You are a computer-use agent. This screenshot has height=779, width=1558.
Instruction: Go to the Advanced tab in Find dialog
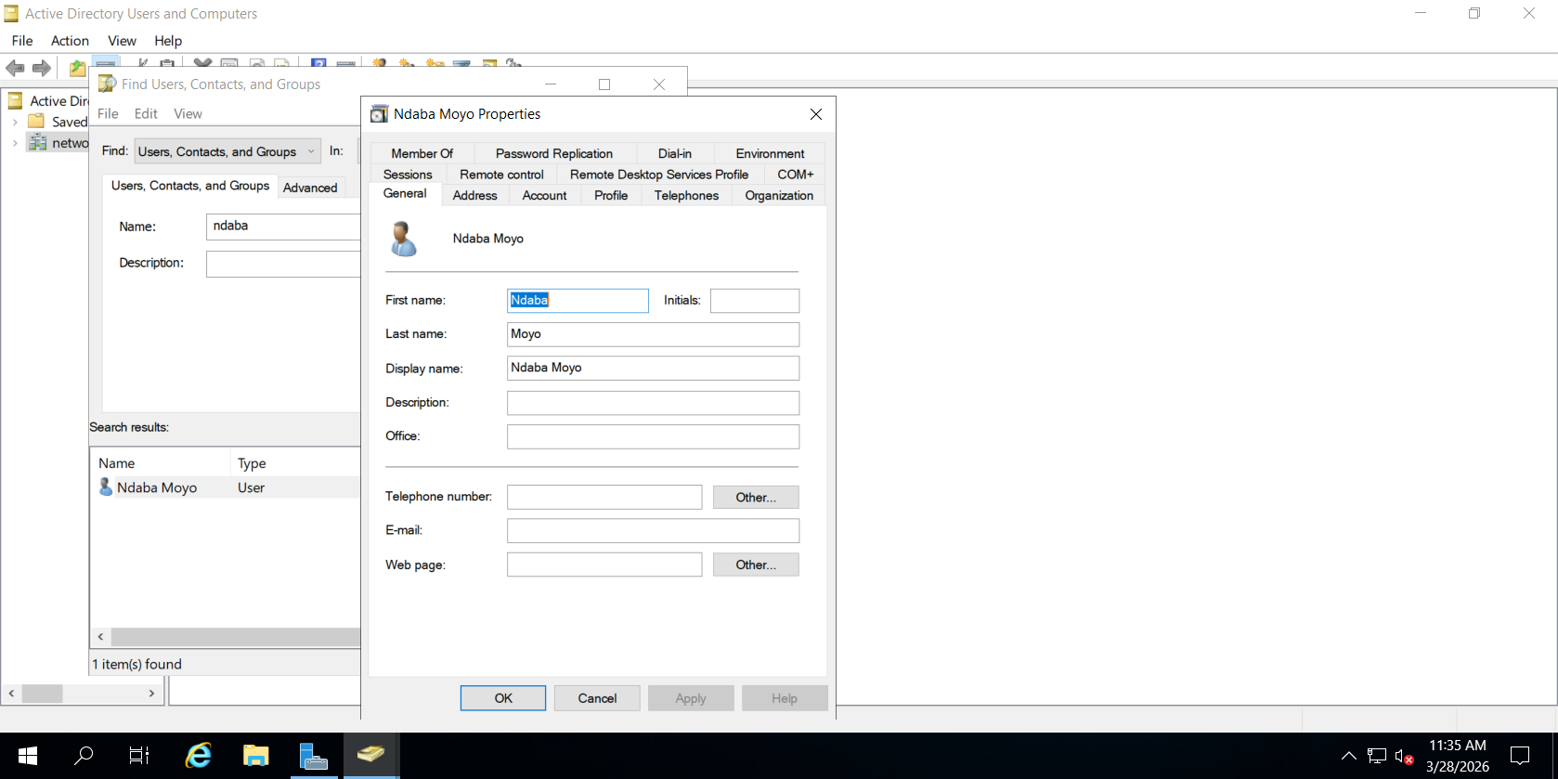point(310,188)
